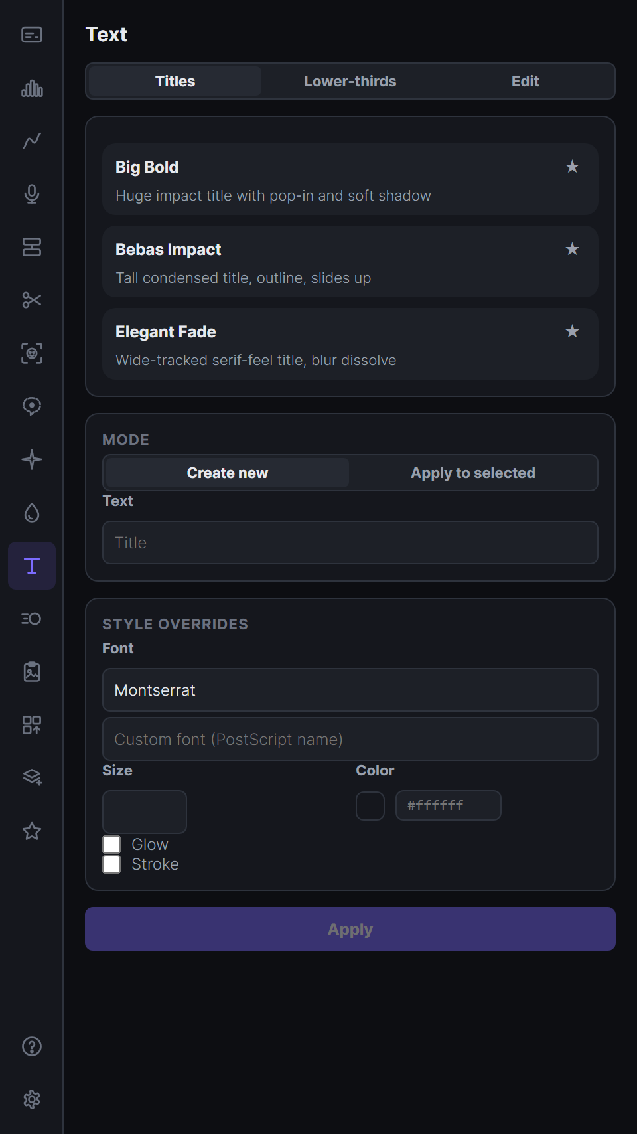The image size is (637, 1134).
Task: Open the captions panel icon in sidebar
Action: (x=32, y=35)
